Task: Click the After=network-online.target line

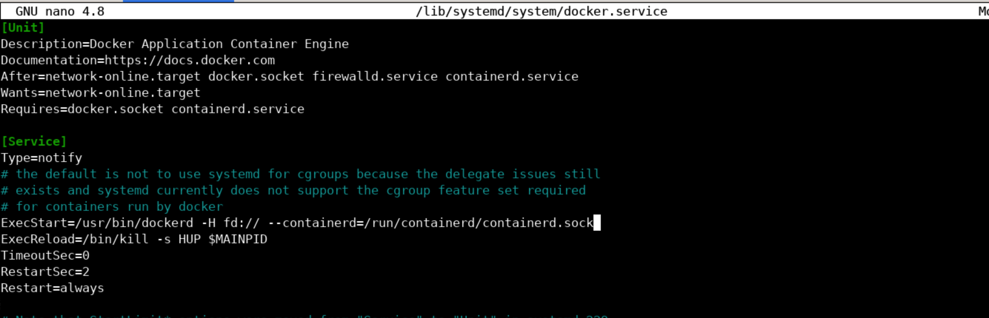Action: [x=290, y=77]
